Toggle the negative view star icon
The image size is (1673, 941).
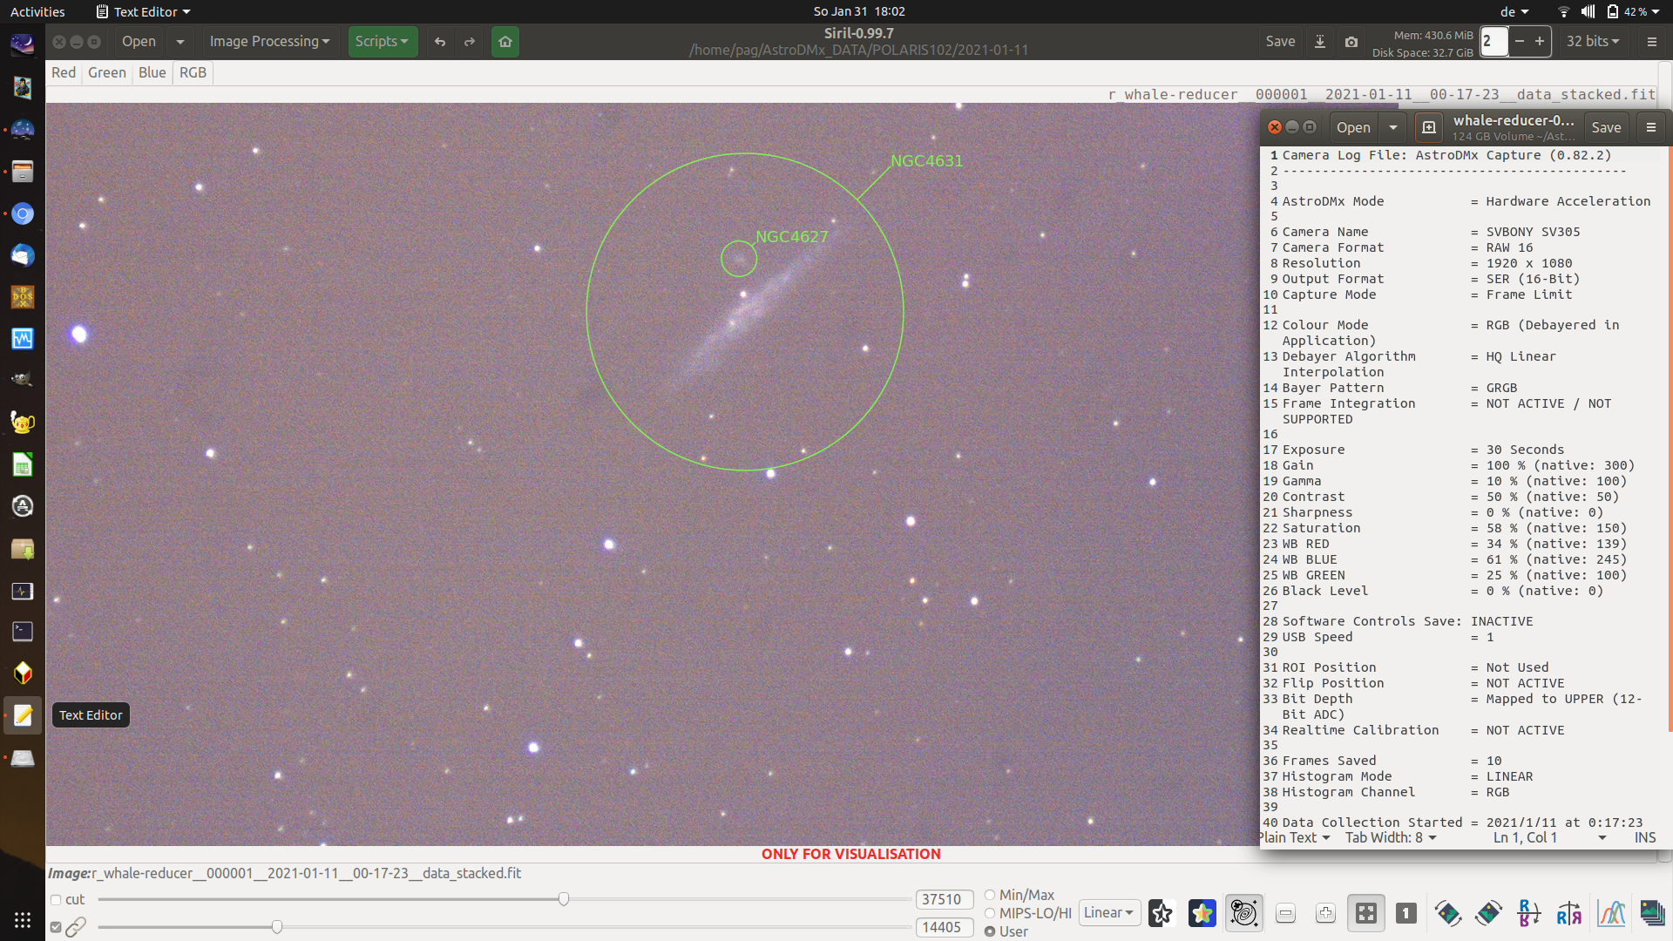click(x=1161, y=913)
